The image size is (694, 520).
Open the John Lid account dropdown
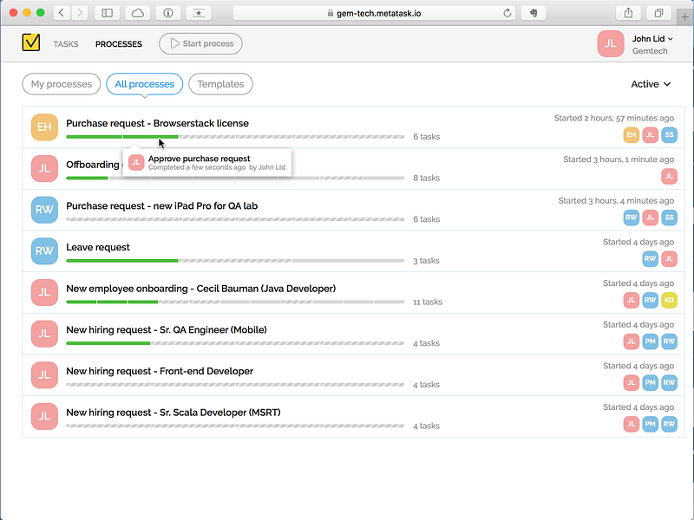coord(652,39)
